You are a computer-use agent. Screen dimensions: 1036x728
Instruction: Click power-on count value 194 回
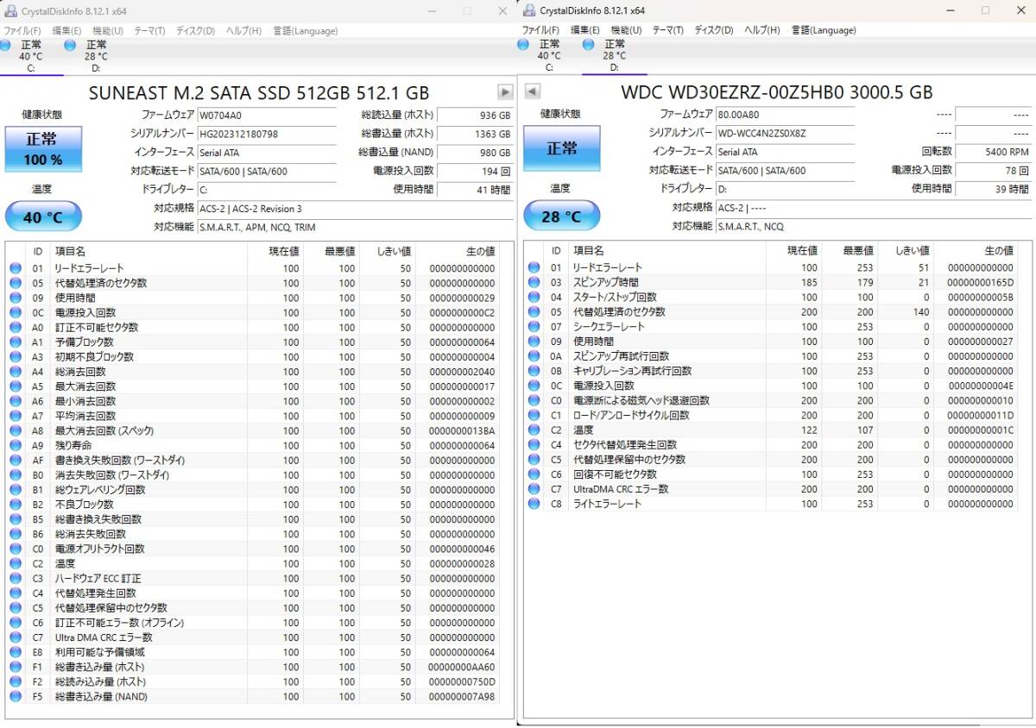click(x=475, y=171)
